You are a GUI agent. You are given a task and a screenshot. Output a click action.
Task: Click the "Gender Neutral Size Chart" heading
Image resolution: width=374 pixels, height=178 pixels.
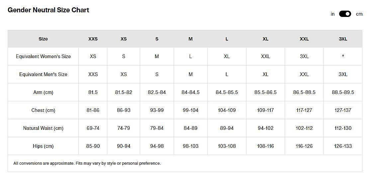(48, 10)
